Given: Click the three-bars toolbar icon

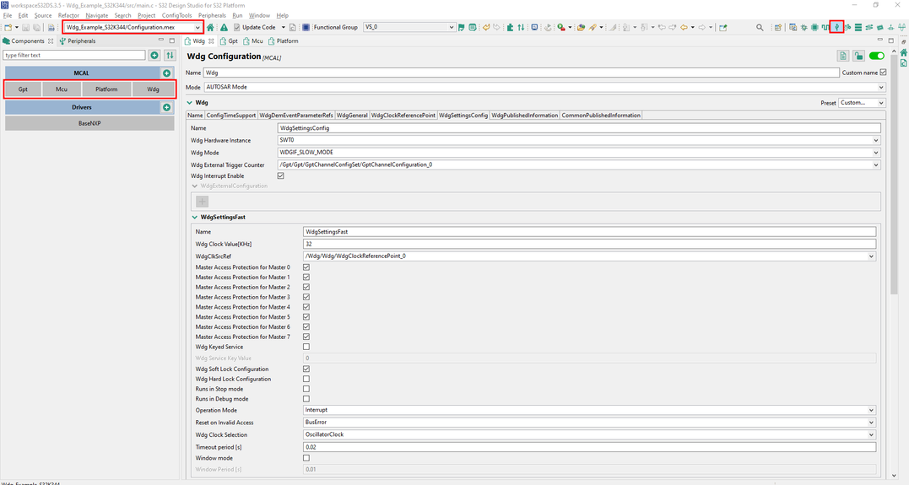Looking at the screenshot, I should (858, 27).
